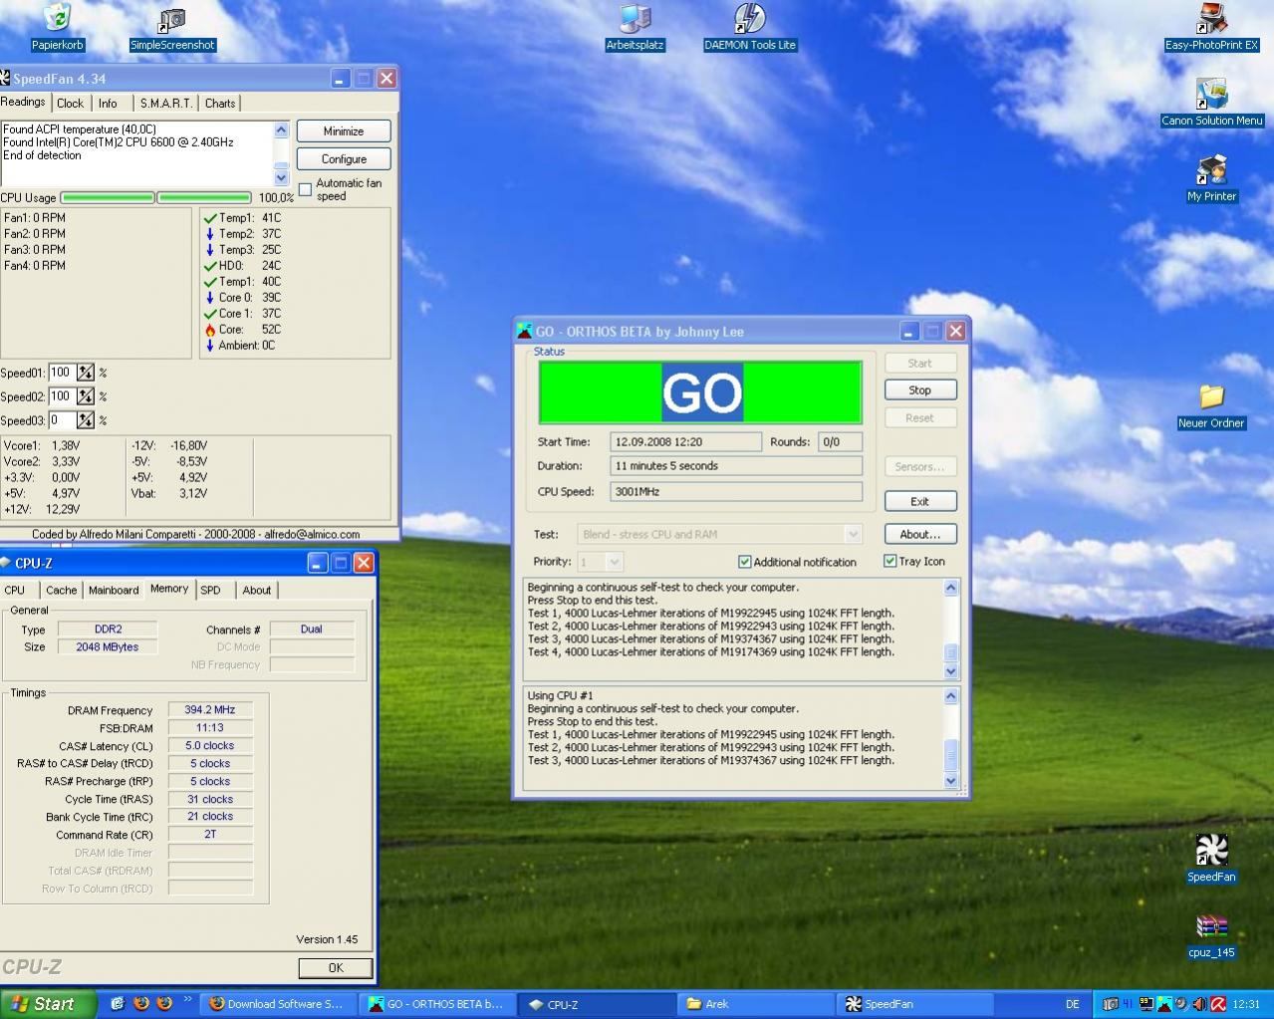This screenshot has height=1019, width=1274.
Task: Open the Papierkorb recycle bin desktop icon
Action: [x=58, y=28]
